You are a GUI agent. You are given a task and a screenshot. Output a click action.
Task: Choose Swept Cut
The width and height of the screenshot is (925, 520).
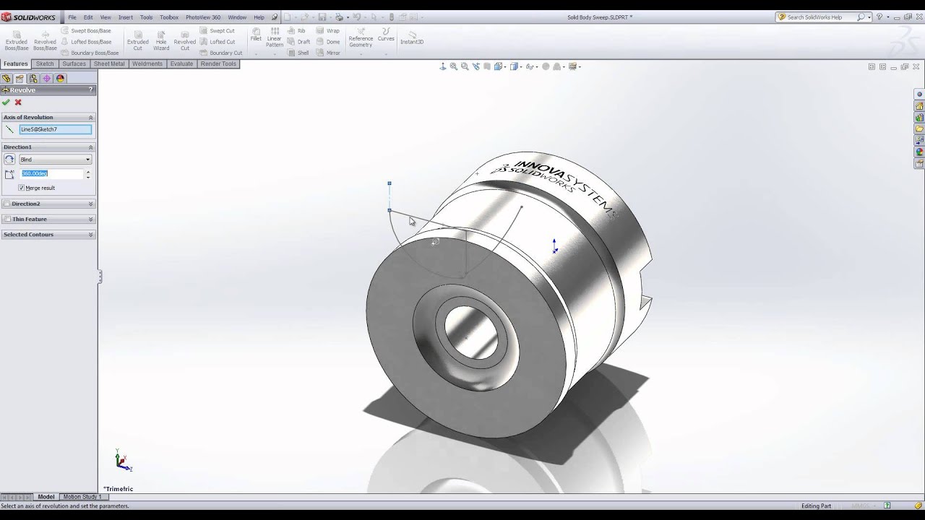pos(218,31)
